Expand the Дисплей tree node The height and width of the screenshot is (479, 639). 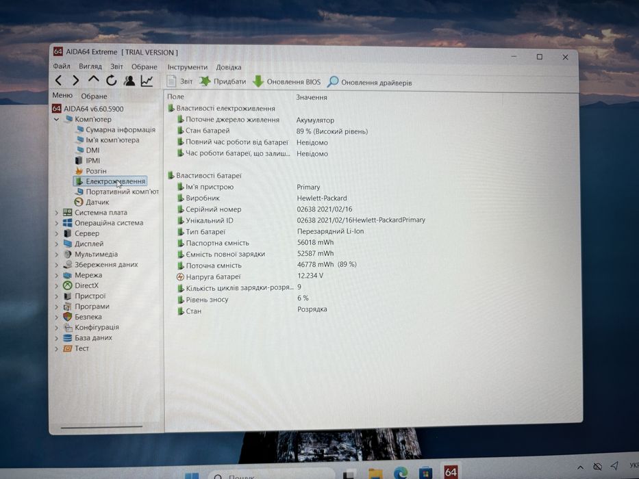(57, 244)
